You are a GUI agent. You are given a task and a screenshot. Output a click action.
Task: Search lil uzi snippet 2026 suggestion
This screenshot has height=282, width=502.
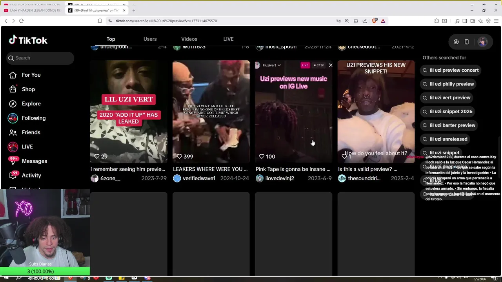[x=447, y=111]
